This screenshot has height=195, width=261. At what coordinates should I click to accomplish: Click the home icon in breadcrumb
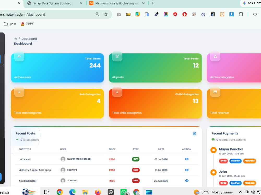tap(15, 39)
